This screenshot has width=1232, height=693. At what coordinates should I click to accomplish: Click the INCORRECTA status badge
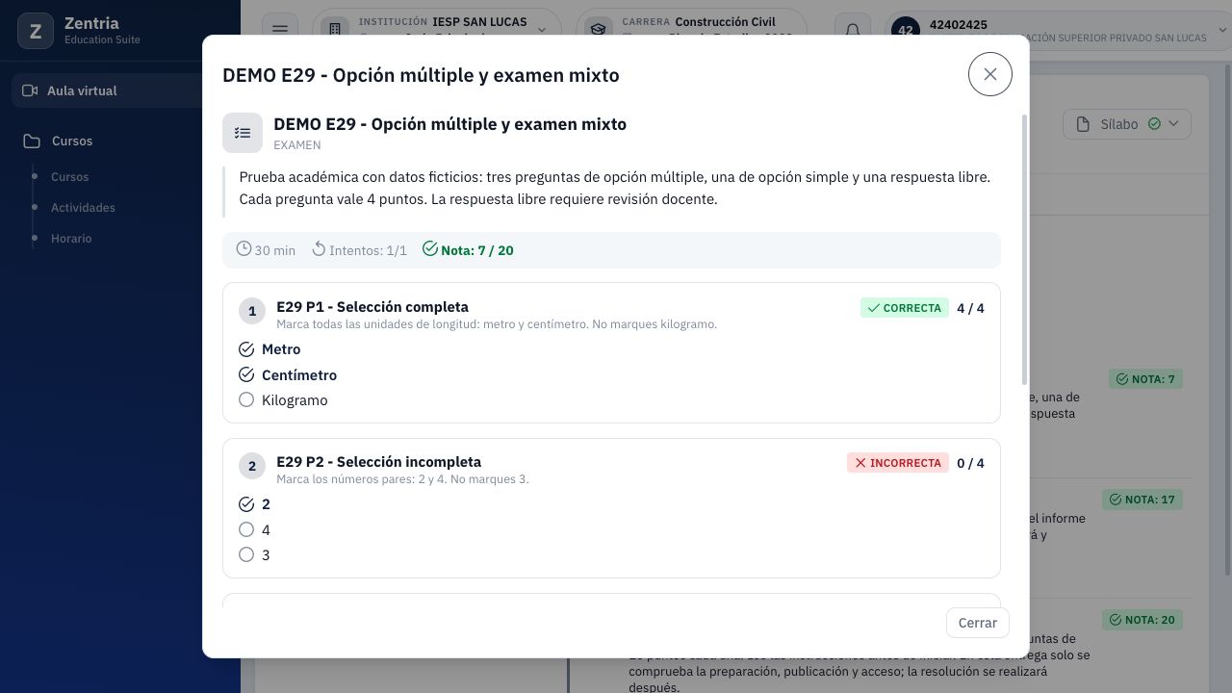click(x=898, y=463)
